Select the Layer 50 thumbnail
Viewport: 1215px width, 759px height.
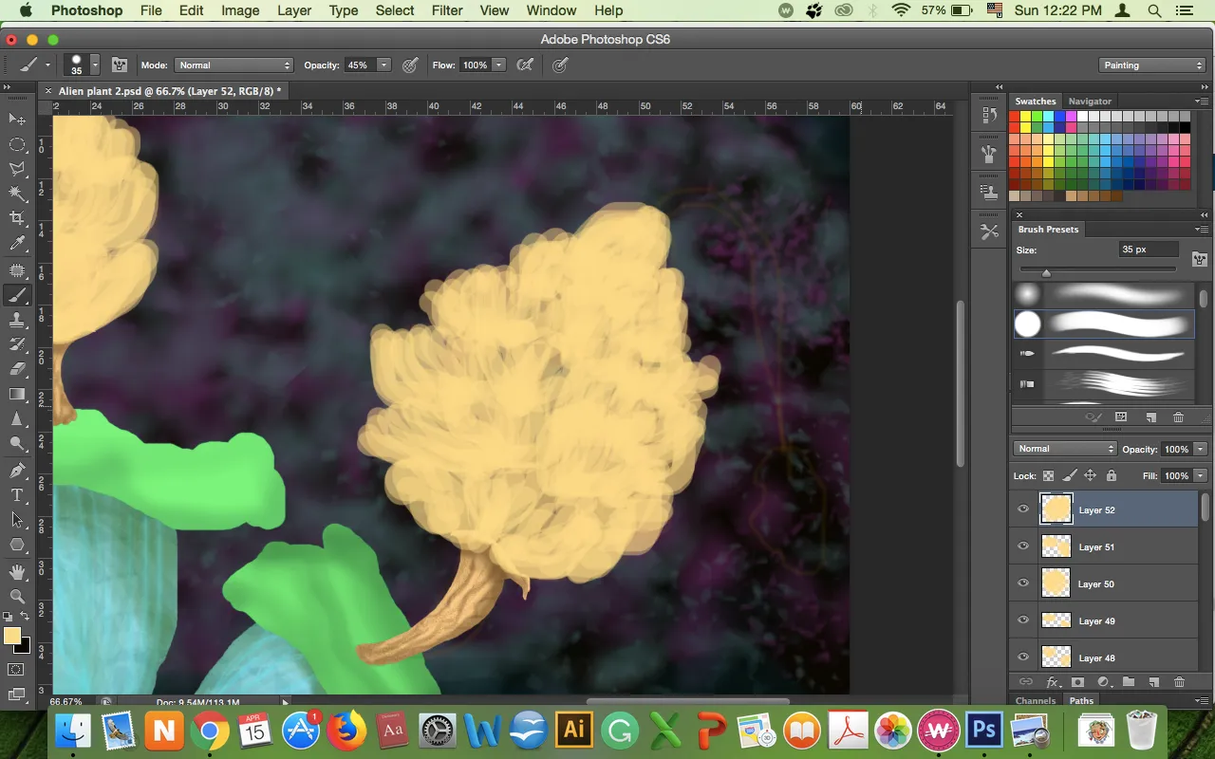coord(1056,583)
